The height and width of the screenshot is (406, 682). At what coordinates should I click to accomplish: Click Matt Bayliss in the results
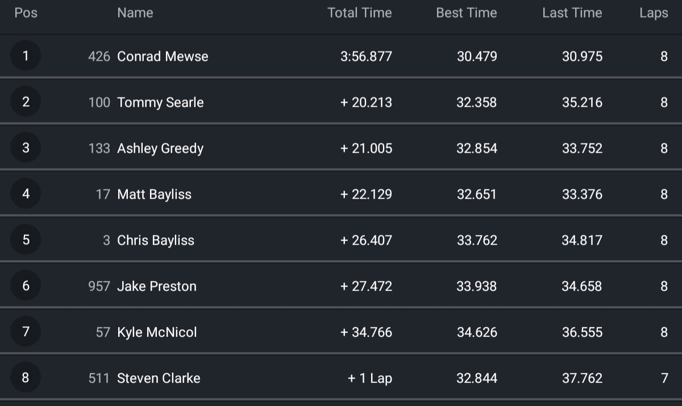(154, 194)
